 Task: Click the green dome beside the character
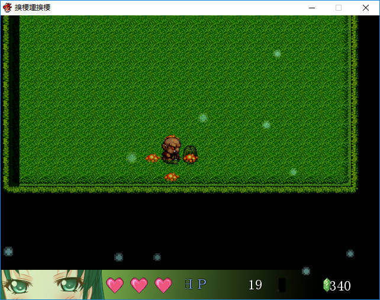(x=190, y=151)
